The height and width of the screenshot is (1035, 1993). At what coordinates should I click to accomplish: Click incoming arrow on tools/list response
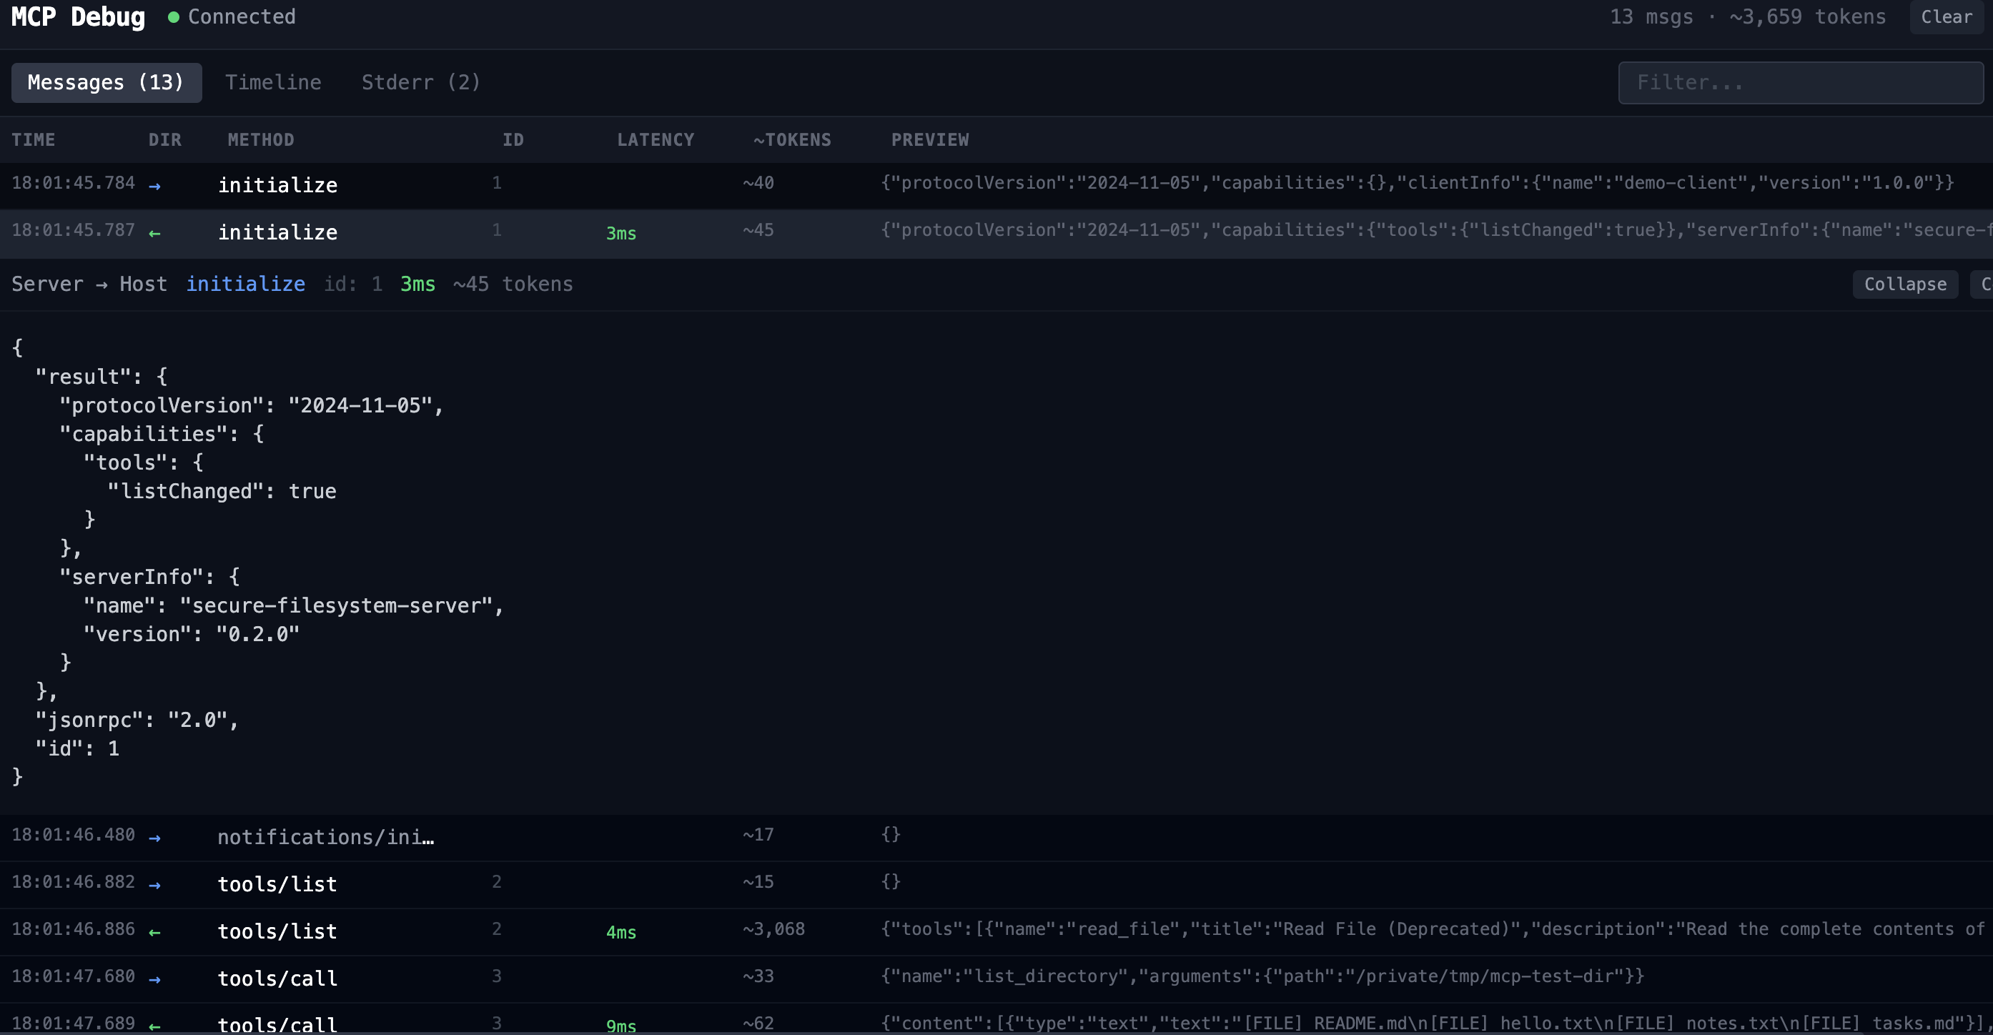pos(154,932)
